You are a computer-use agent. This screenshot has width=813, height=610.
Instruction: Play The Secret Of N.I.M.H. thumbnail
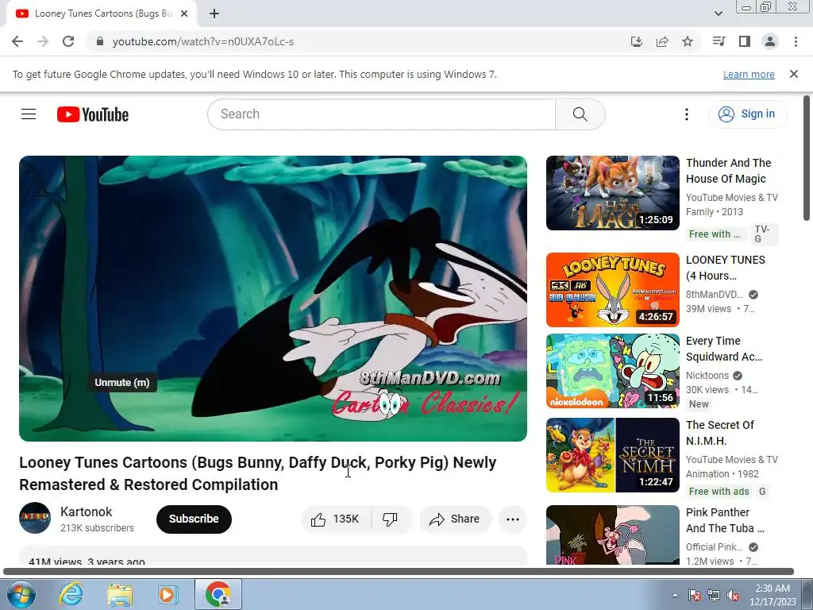click(x=612, y=455)
